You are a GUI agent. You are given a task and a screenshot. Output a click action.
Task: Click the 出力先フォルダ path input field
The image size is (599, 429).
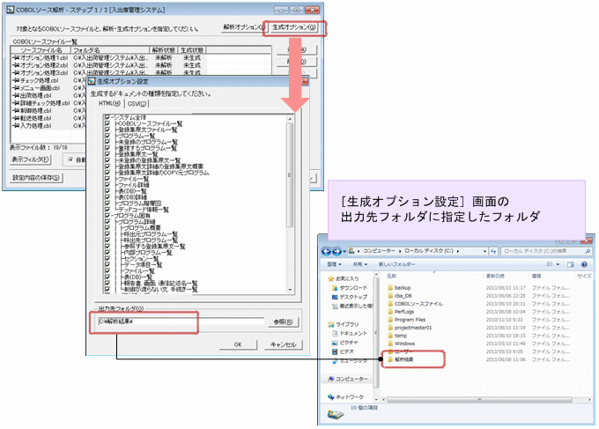pyautogui.click(x=181, y=322)
